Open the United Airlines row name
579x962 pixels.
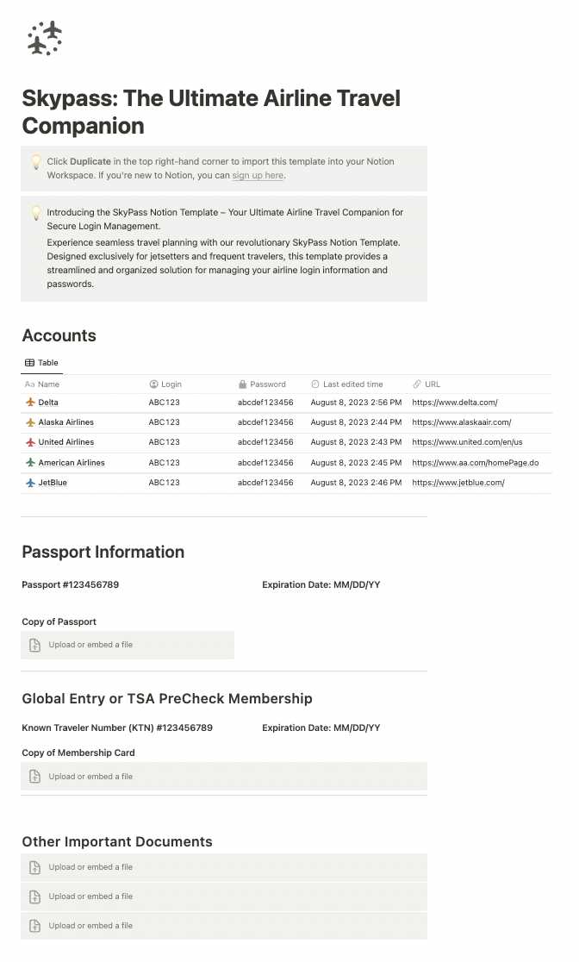point(66,442)
